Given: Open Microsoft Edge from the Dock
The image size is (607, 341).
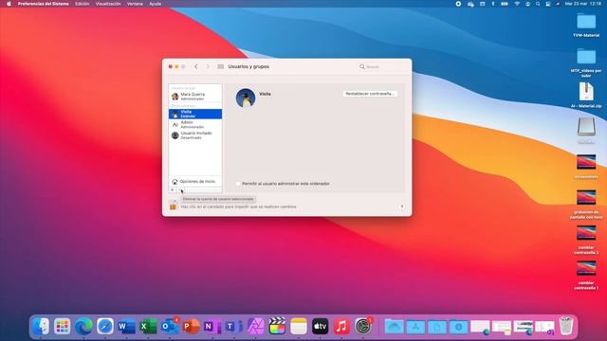Looking at the screenshot, I should [83, 327].
